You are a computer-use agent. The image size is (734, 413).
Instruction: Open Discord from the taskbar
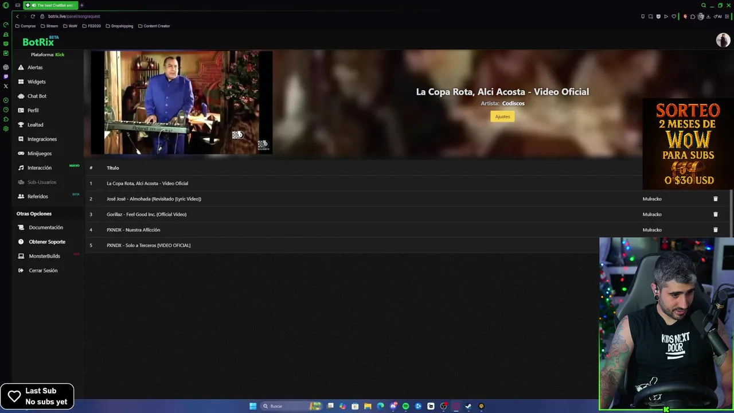click(x=393, y=406)
